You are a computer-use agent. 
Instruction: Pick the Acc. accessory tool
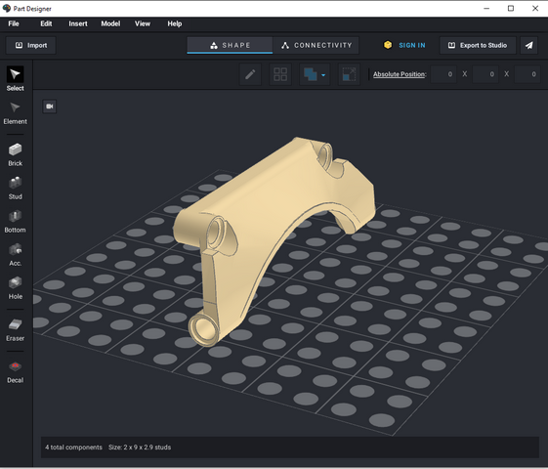(x=15, y=255)
